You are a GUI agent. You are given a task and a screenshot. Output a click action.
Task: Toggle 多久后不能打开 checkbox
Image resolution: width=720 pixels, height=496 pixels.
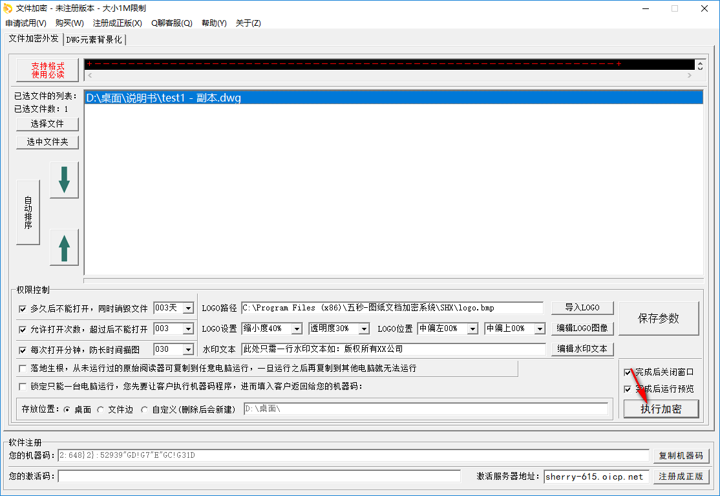coord(23,308)
